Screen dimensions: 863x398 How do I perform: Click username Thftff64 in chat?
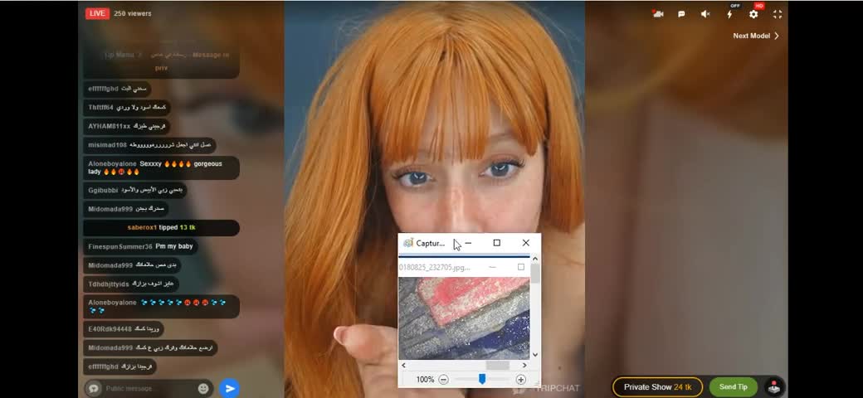pyautogui.click(x=100, y=107)
